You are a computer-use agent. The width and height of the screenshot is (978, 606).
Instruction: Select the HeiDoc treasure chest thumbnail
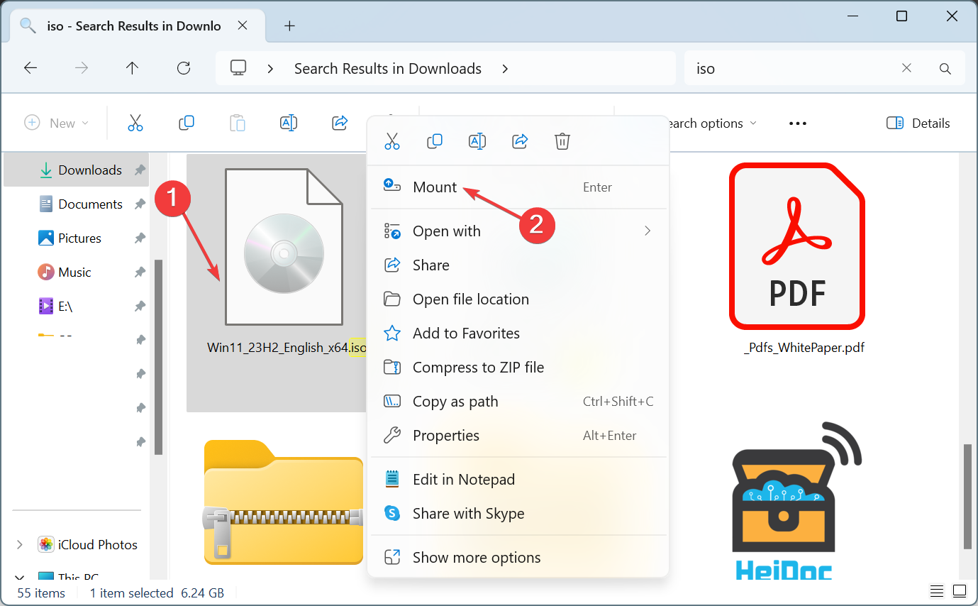(x=797, y=501)
